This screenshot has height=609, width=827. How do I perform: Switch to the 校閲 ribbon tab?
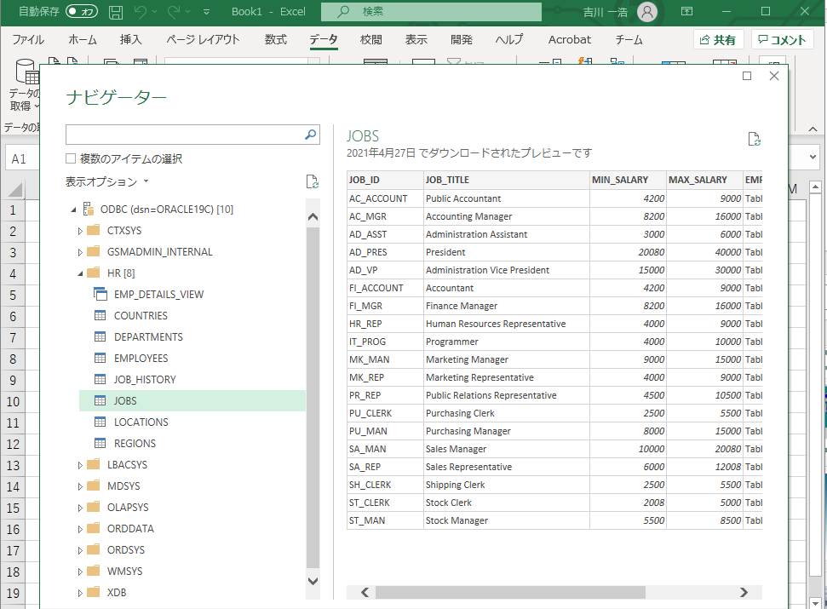pyautogui.click(x=370, y=39)
